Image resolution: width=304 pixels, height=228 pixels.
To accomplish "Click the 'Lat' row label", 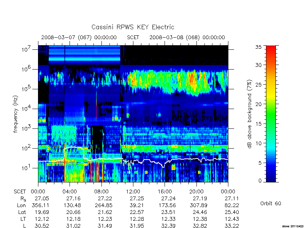I will click(22, 212).
